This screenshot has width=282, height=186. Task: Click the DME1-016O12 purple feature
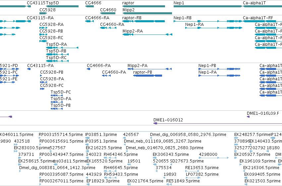coord(218,123)
